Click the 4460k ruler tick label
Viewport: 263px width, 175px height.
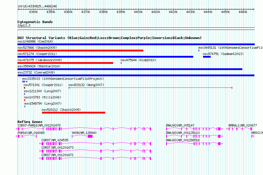click(x=243, y=12)
